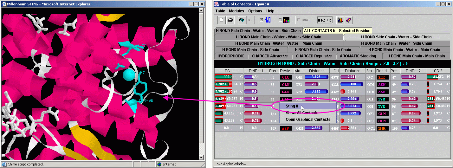The height and width of the screenshot is (168, 453).
Task: Click the IE window scrollbar up arrow
Action: click(x=201, y=11)
